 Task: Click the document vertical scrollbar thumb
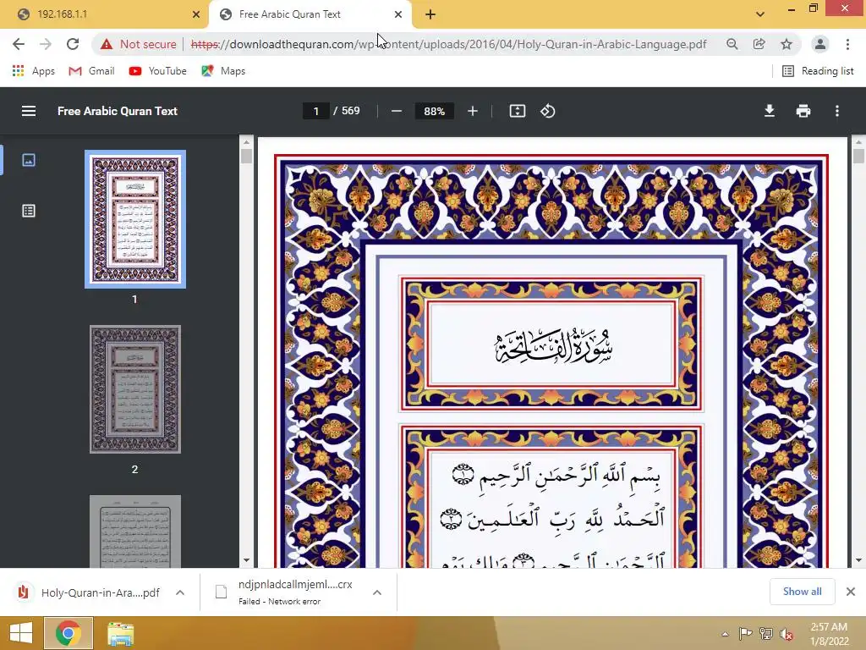point(858,156)
